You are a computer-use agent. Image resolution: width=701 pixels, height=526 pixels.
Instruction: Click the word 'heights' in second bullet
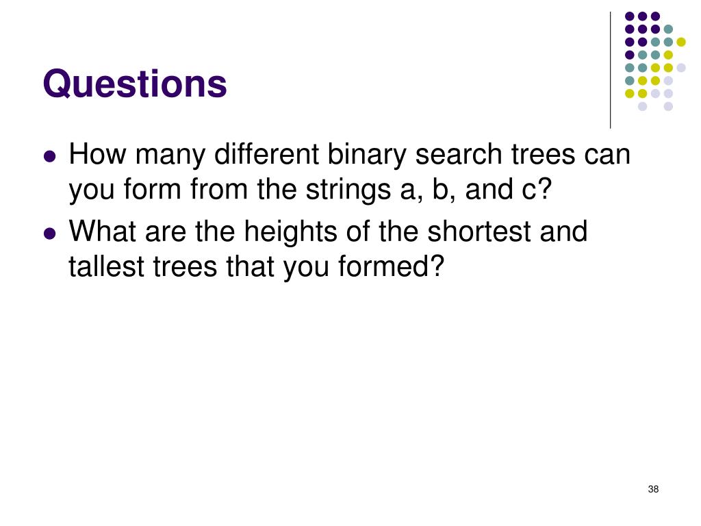coord(292,232)
